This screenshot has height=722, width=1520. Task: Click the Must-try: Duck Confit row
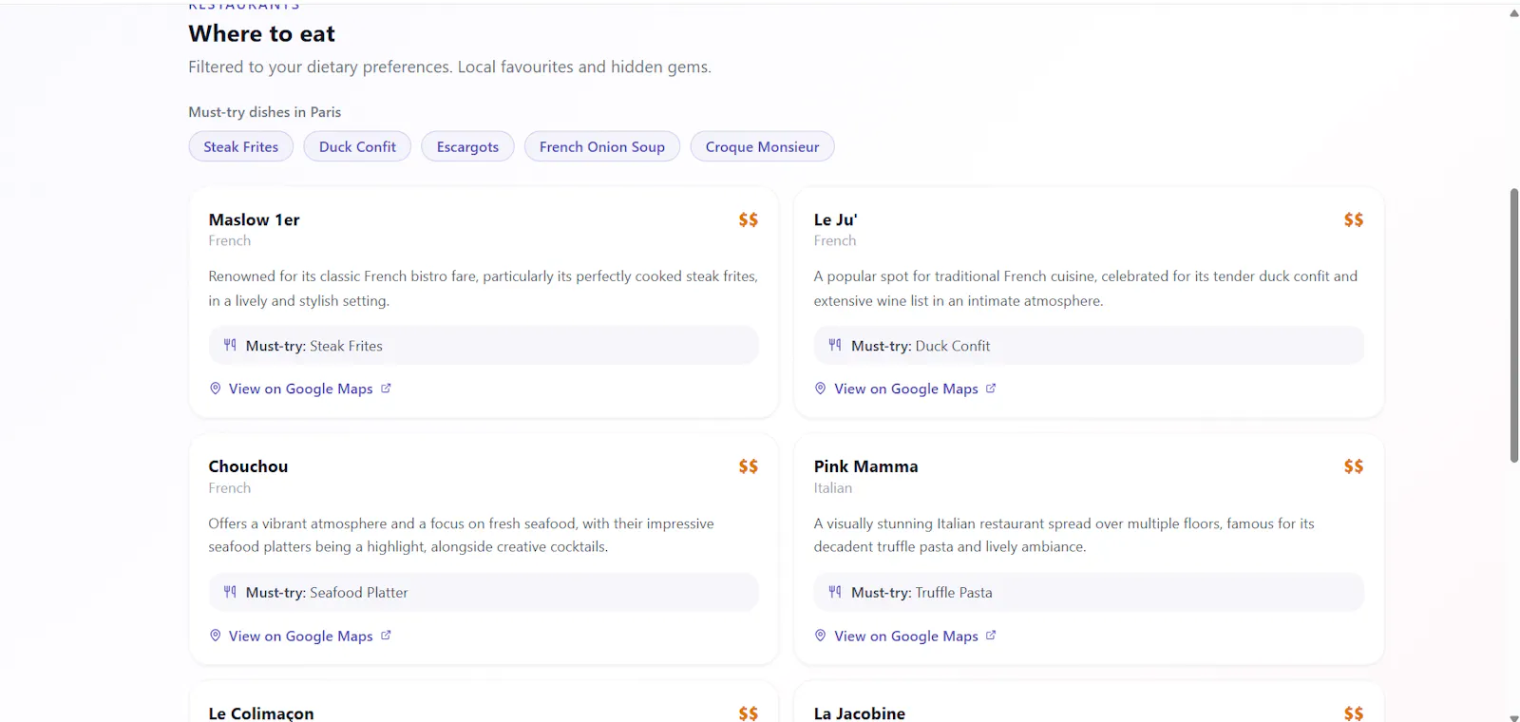coord(1089,346)
